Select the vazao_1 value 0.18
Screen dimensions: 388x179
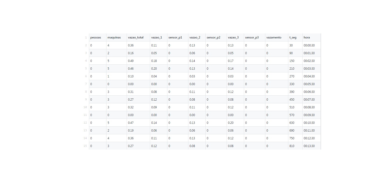154,61
